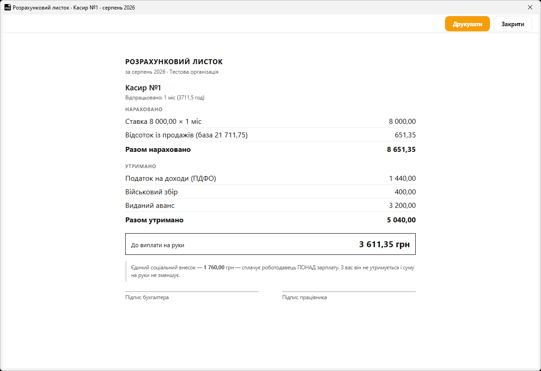The image size is (541, 371).
Task: Click the 'Разом нараховано' label
Action: (158, 149)
